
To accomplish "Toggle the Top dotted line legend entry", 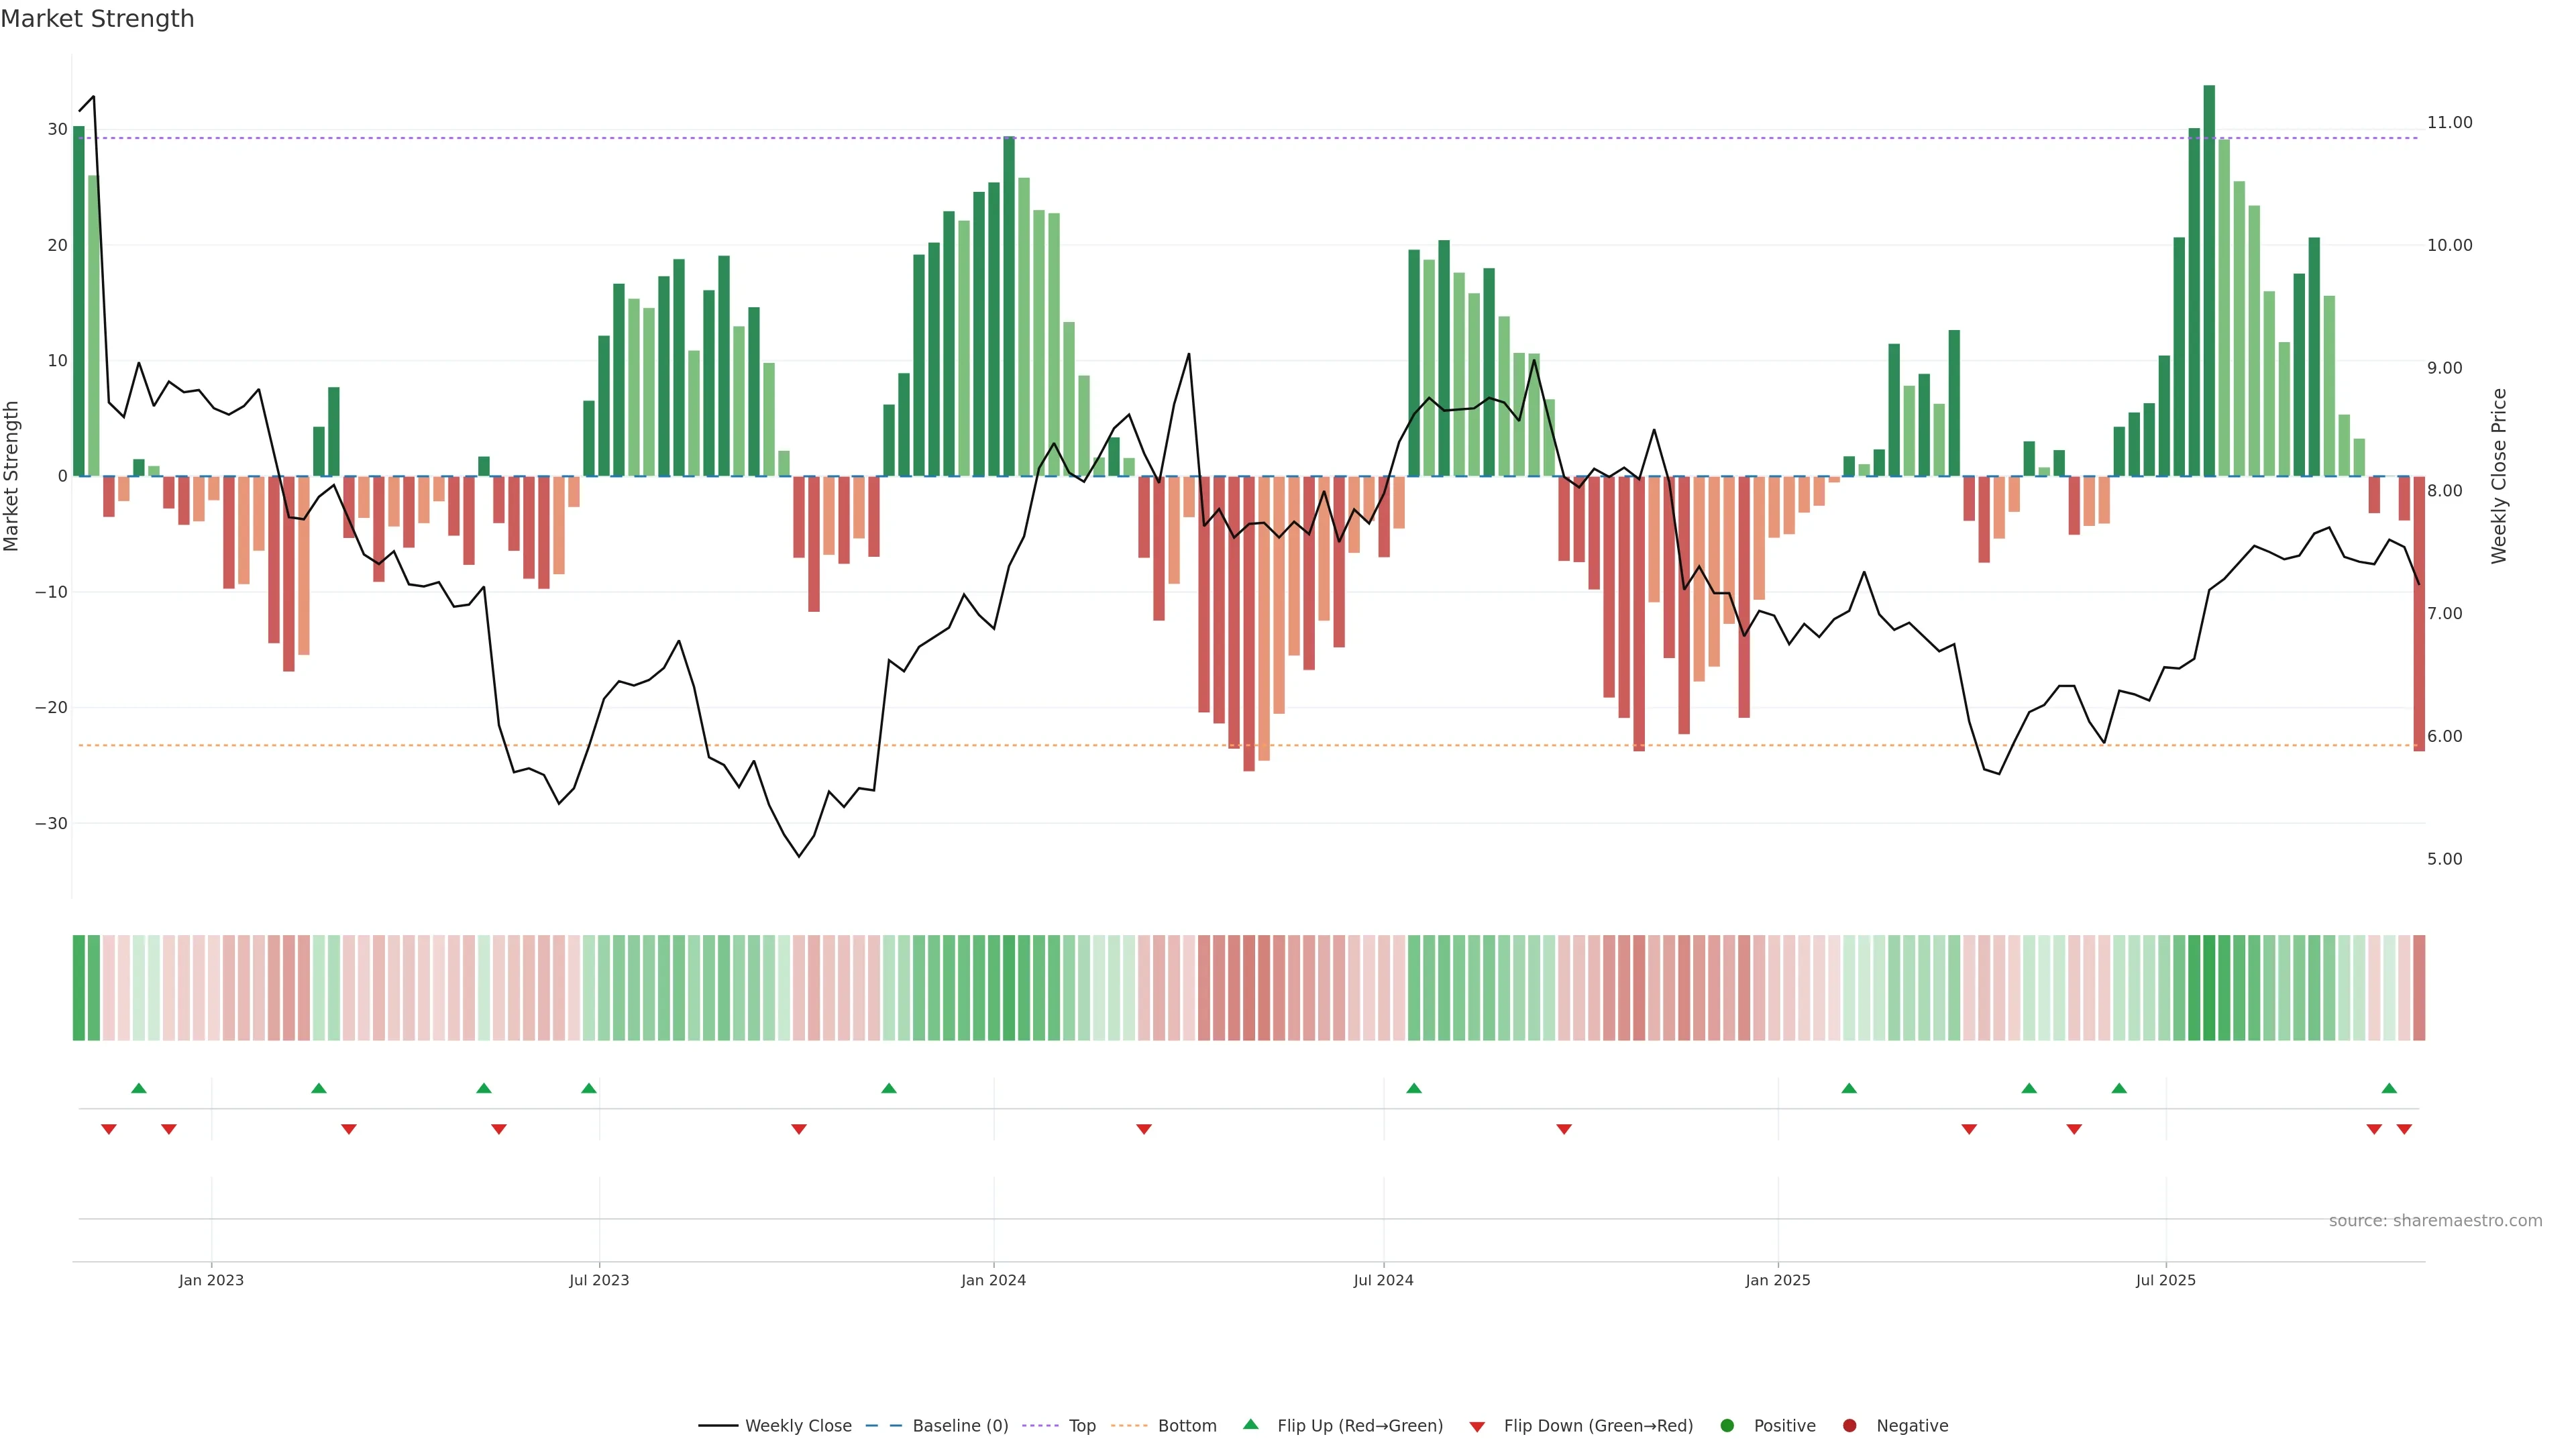I will [1081, 1426].
